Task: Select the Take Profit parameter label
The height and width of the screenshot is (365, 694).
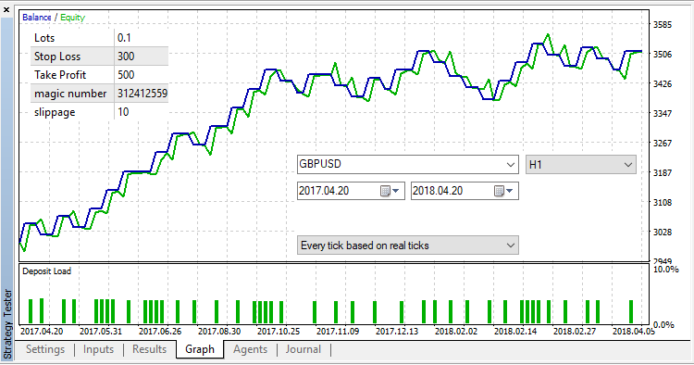Action: (x=60, y=75)
